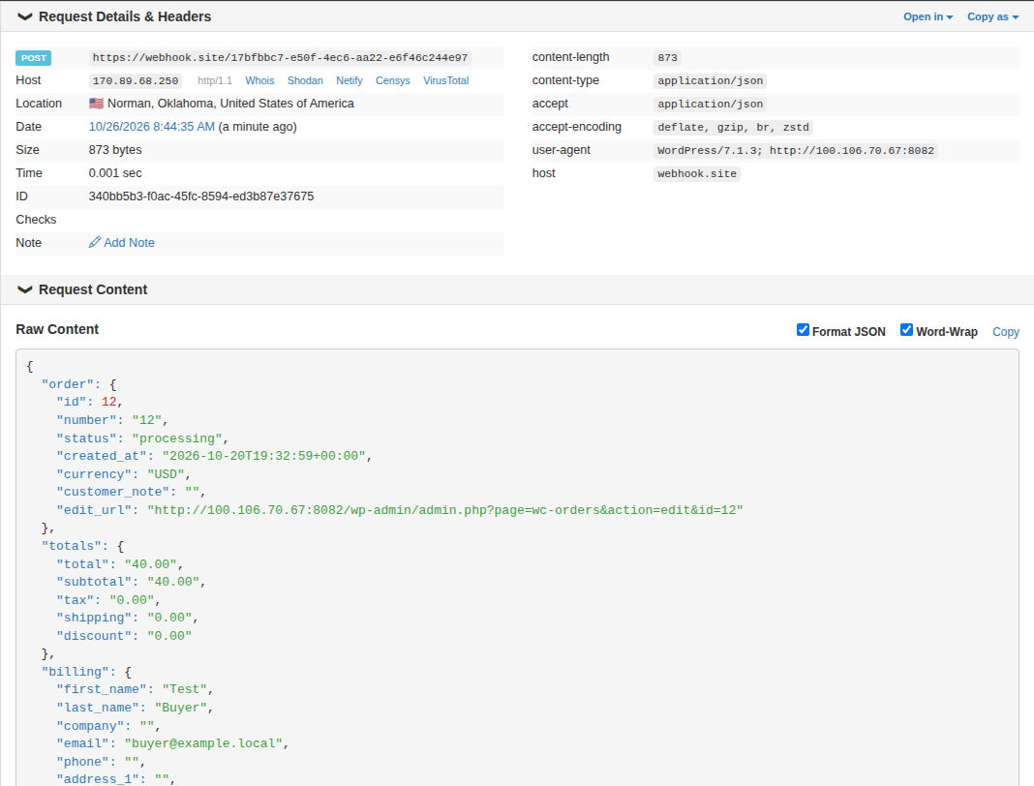Click the "shipping": "0.00" line

point(127,618)
